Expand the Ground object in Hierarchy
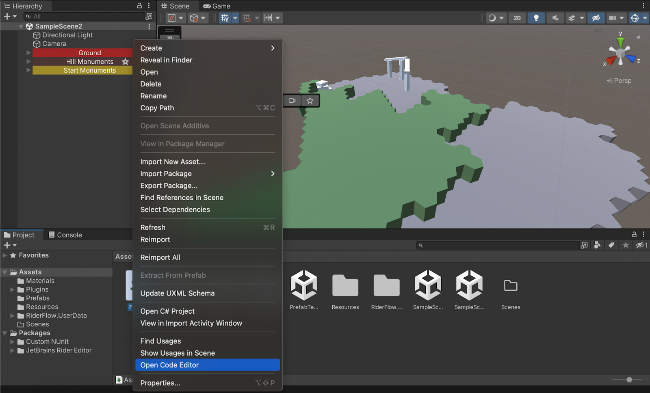The height and width of the screenshot is (393, 650). click(28, 53)
